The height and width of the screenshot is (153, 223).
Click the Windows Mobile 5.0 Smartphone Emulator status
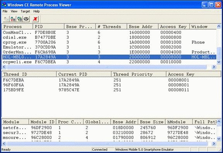tap(144, 150)
